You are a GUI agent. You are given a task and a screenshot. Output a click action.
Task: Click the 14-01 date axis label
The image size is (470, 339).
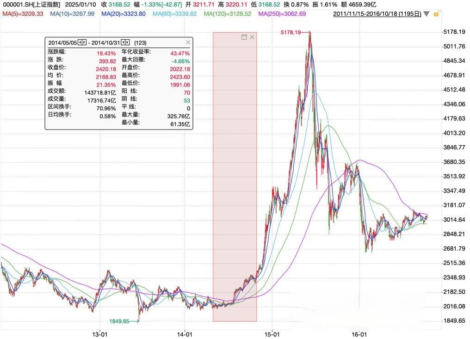[185, 334]
